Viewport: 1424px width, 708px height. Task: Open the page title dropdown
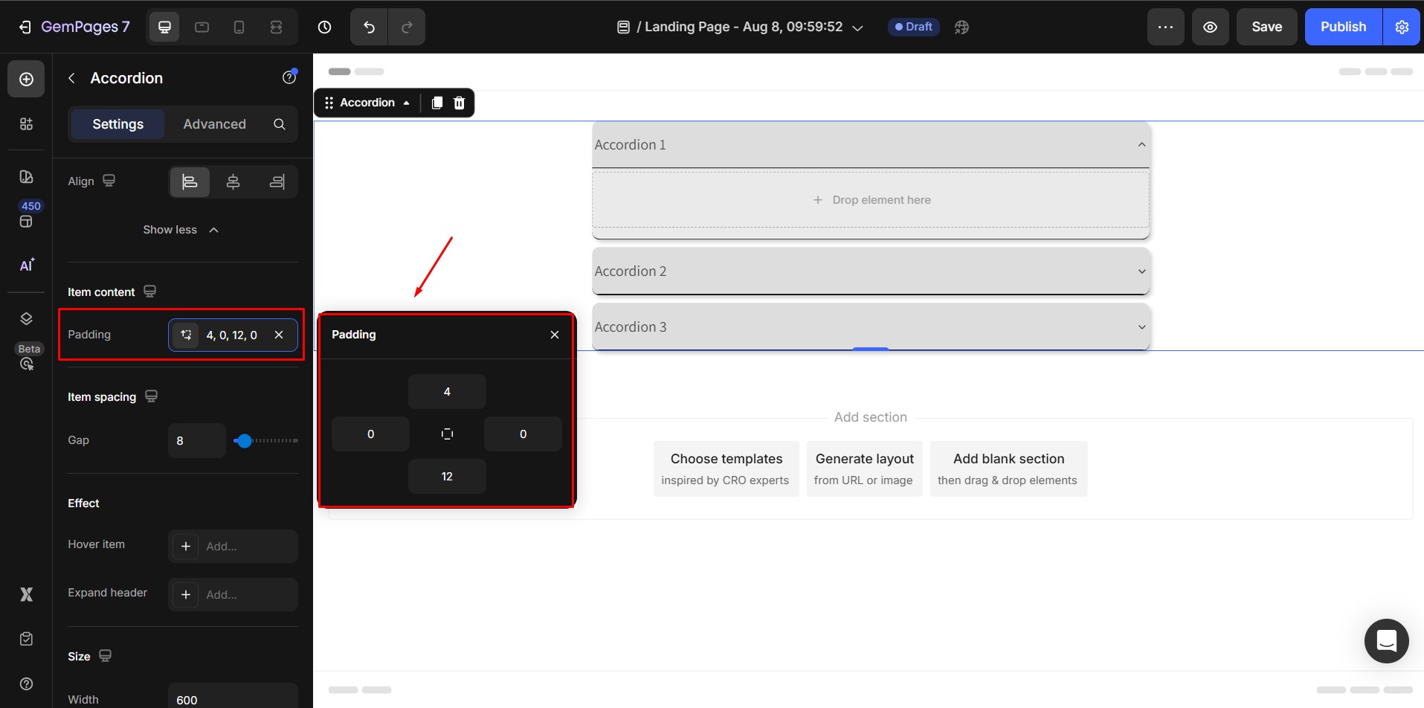point(857,28)
